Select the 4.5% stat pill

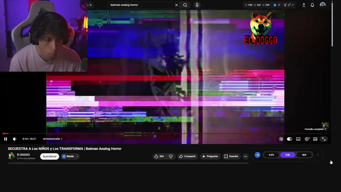[271, 155]
